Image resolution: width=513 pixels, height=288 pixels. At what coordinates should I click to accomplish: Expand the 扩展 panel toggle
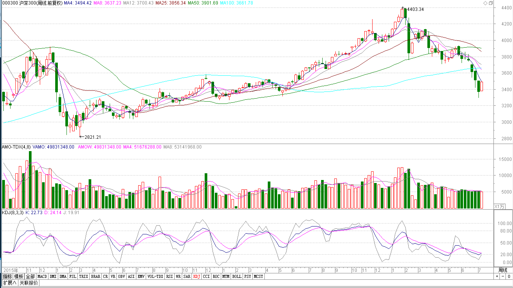10,283
